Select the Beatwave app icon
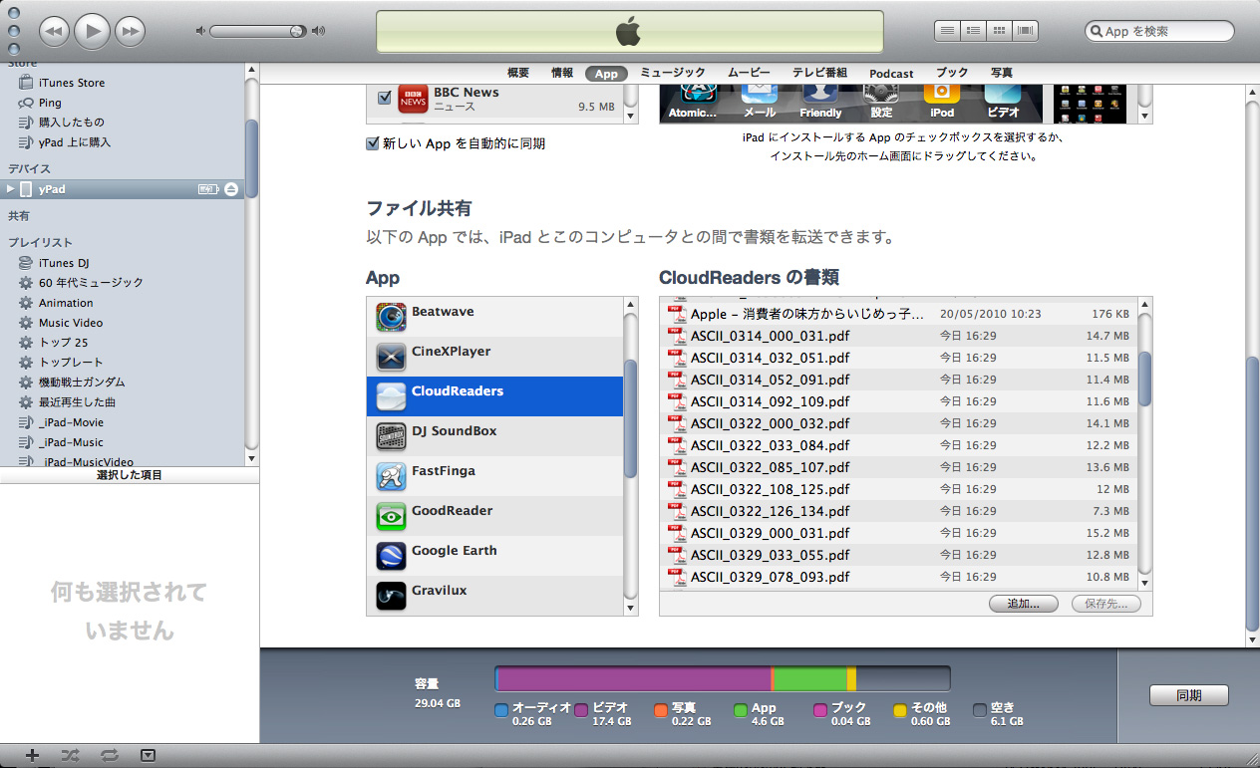 (391, 317)
